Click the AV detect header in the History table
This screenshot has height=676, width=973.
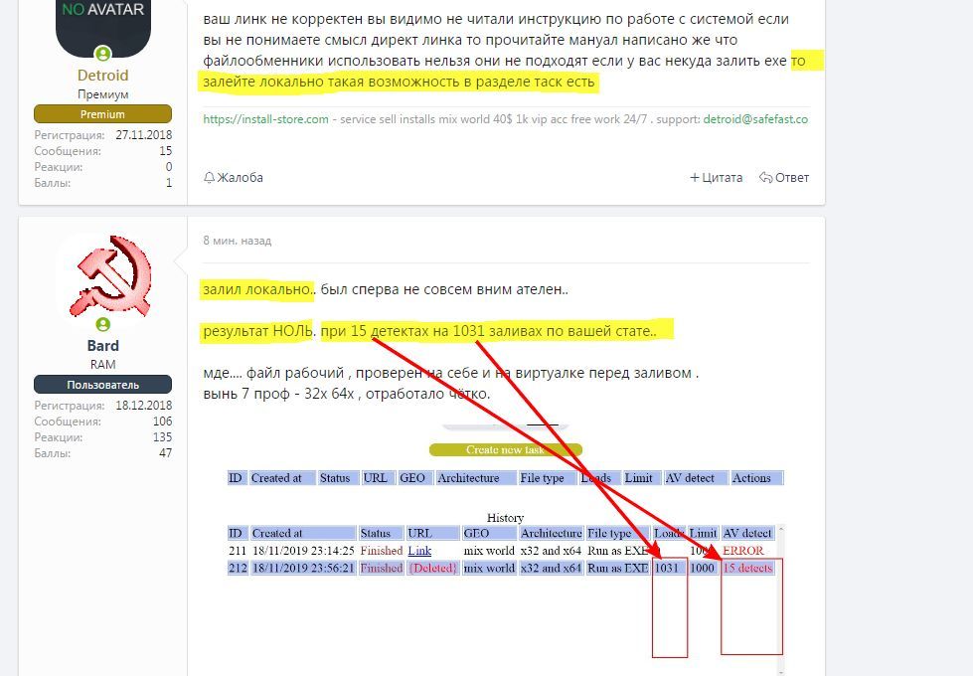coord(747,533)
